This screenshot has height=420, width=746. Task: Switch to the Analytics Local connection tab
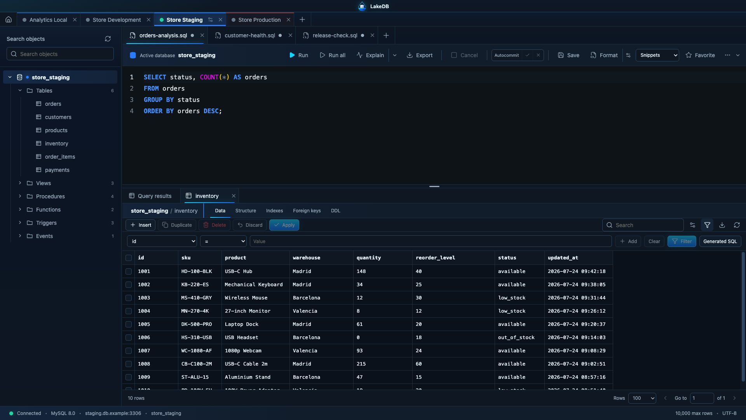coord(48,20)
